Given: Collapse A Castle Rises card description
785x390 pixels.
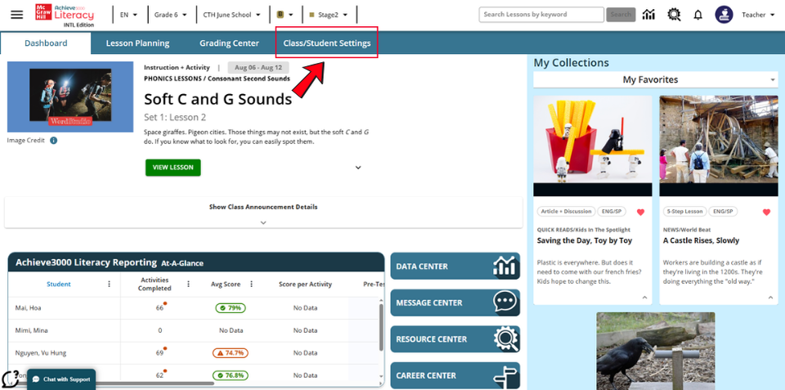Looking at the screenshot, I should [770, 298].
